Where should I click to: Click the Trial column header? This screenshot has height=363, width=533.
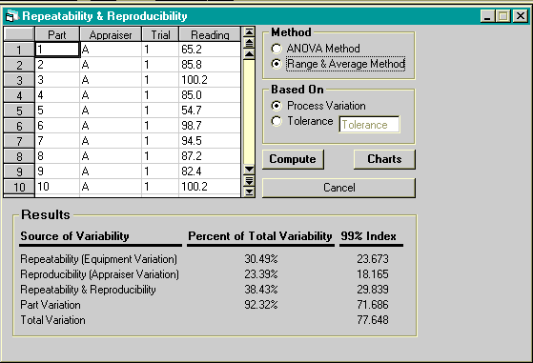coord(160,34)
